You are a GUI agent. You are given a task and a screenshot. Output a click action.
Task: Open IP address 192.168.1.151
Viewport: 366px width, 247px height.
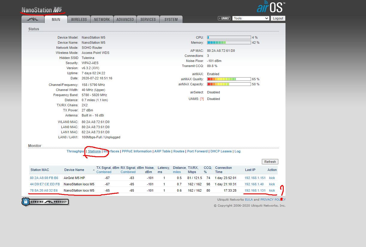coord(255,178)
